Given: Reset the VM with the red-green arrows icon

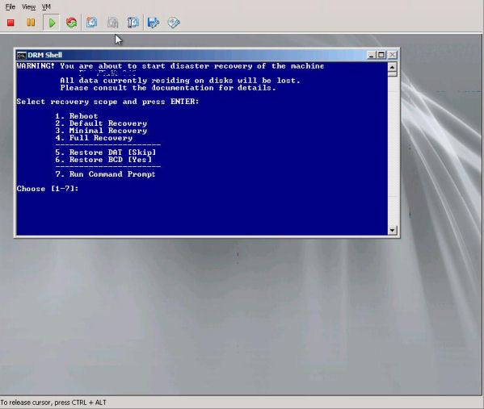Looking at the screenshot, I should pyautogui.click(x=71, y=23).
